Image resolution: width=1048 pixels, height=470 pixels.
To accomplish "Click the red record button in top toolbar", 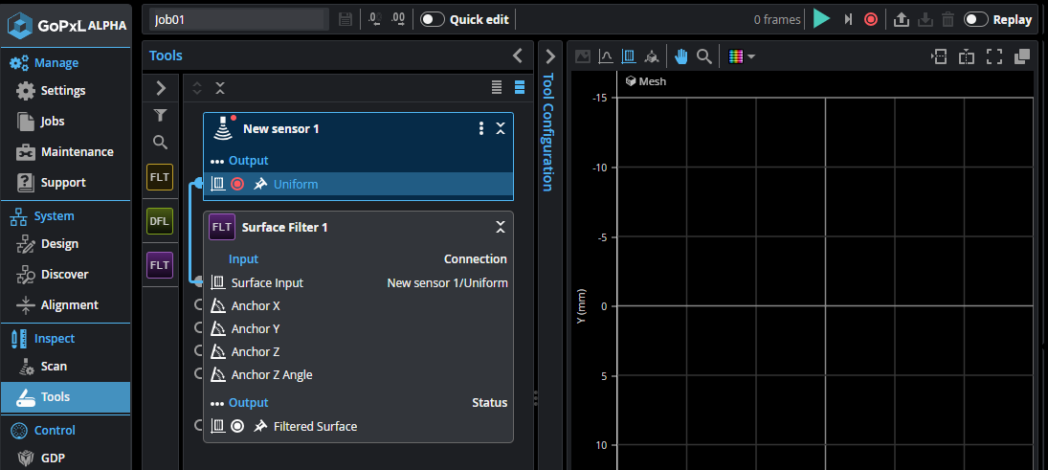I will pyautogui.click(x=871, y=19).
